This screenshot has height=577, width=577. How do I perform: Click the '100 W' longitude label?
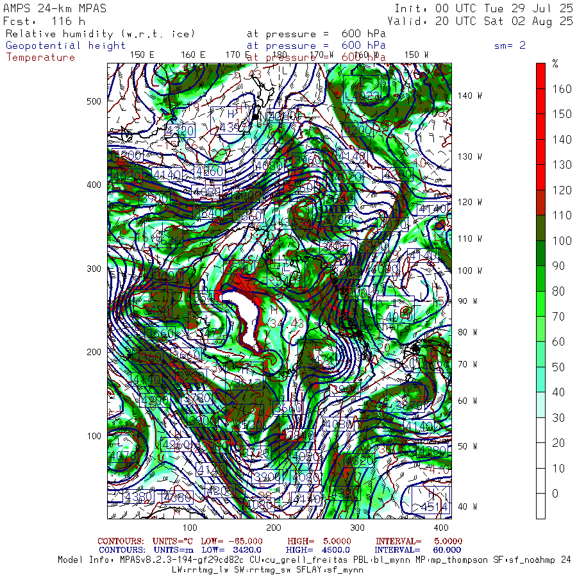pos(469,271)
